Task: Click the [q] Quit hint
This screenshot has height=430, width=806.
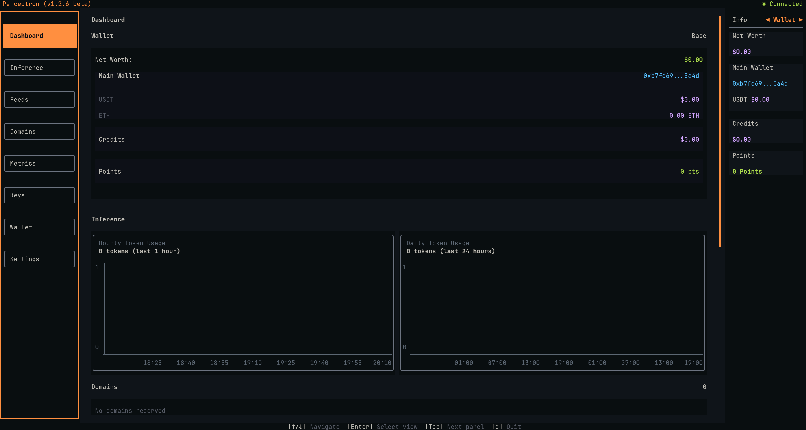Action: click(x=506, y=427)
